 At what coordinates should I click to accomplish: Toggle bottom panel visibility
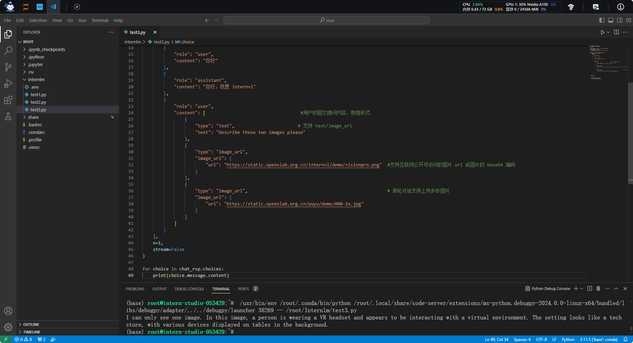611,21
